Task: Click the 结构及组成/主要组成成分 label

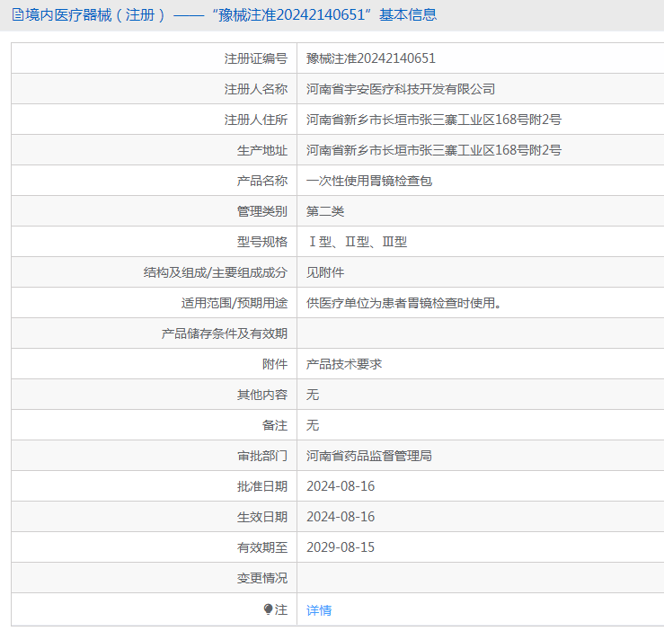Action: (216, 272)
